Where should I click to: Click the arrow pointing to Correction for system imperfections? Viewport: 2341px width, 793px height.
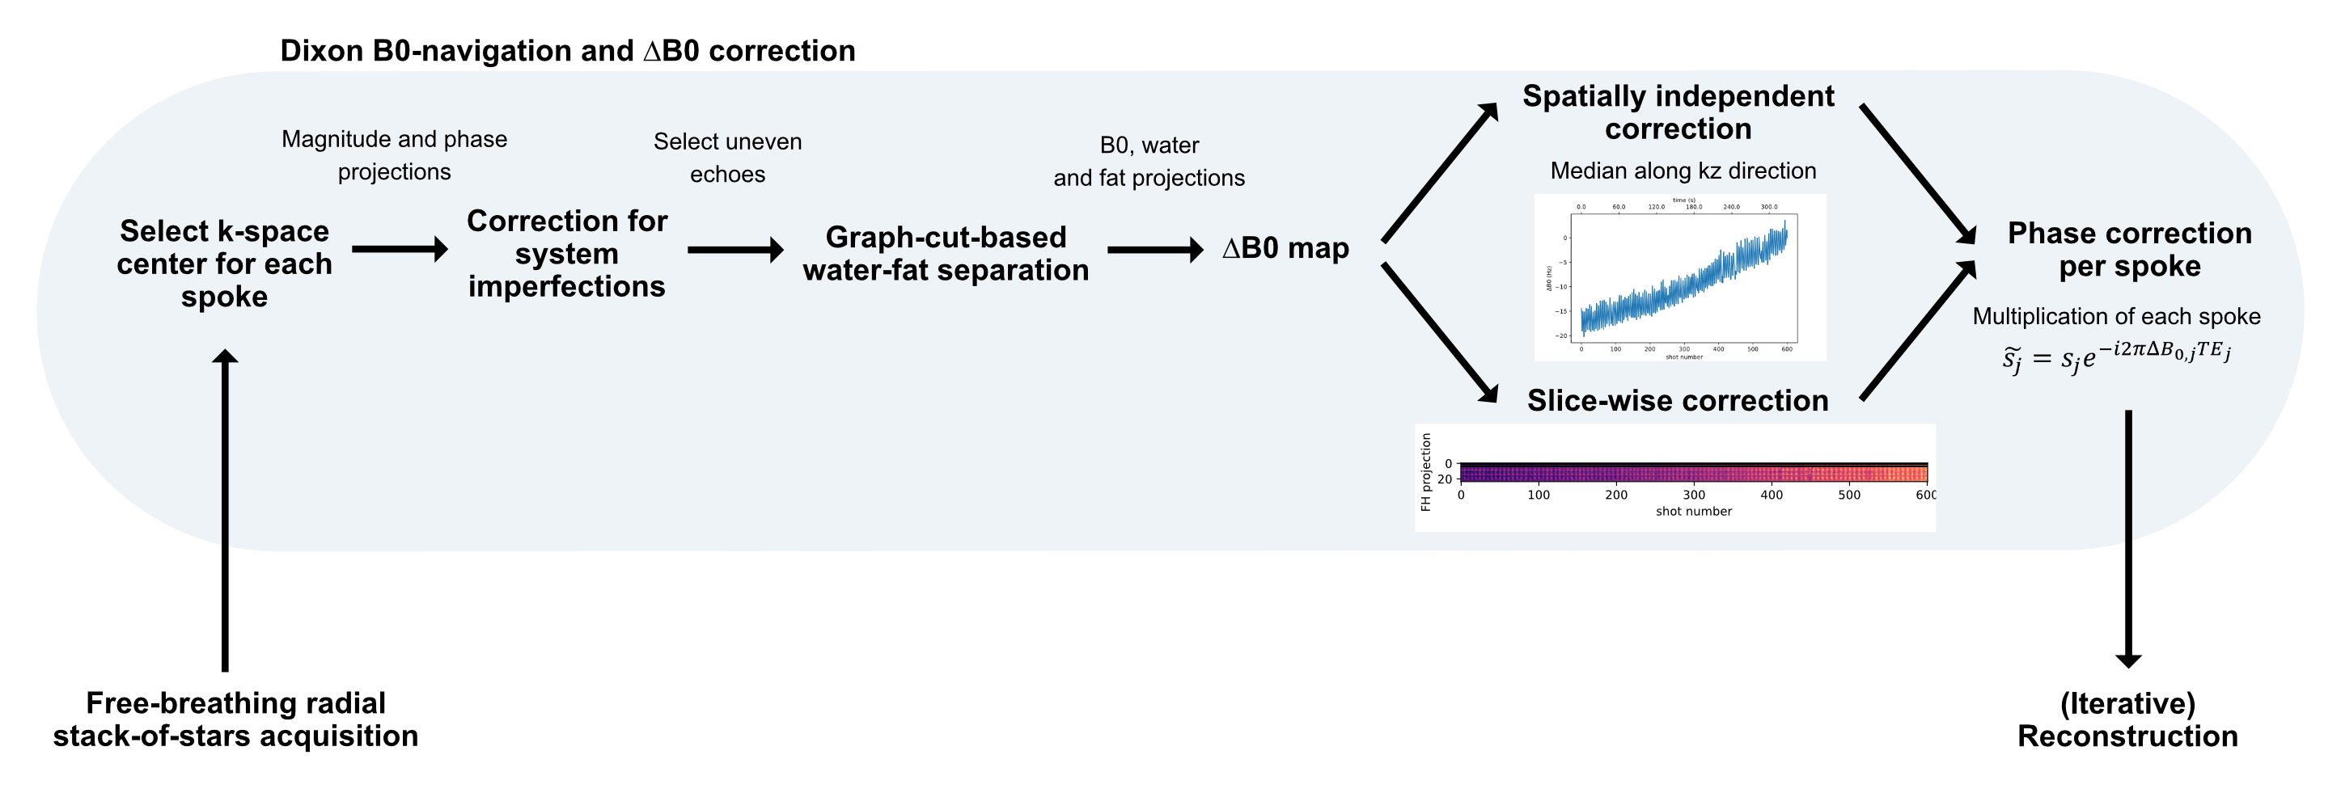tap(400, 249)
